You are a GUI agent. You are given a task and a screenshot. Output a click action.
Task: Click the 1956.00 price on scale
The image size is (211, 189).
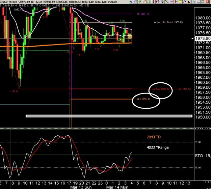pyautogui.click(x=203, y=98)
